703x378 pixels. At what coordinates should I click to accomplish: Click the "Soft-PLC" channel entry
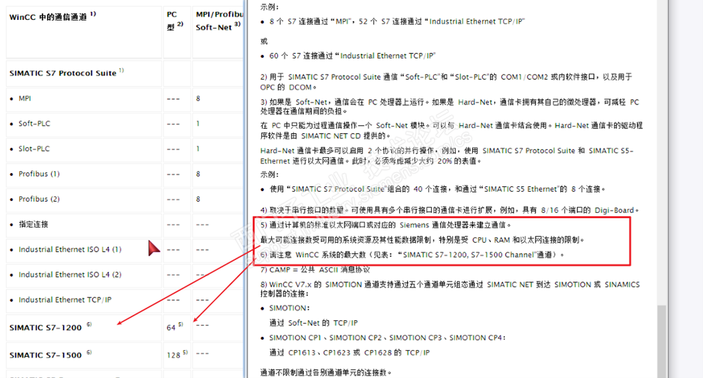pos(34,123)
